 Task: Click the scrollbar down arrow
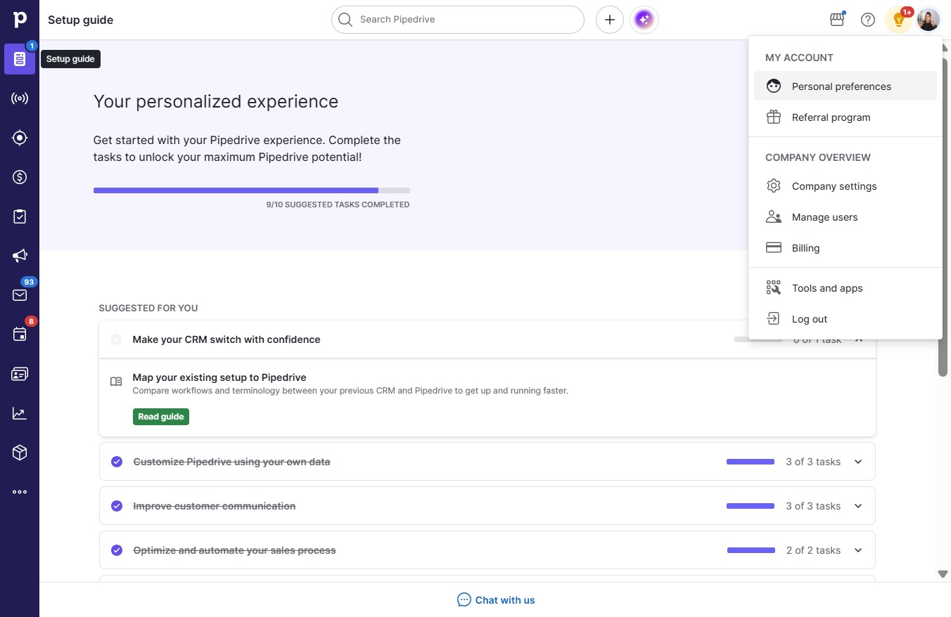click(943, 574)
